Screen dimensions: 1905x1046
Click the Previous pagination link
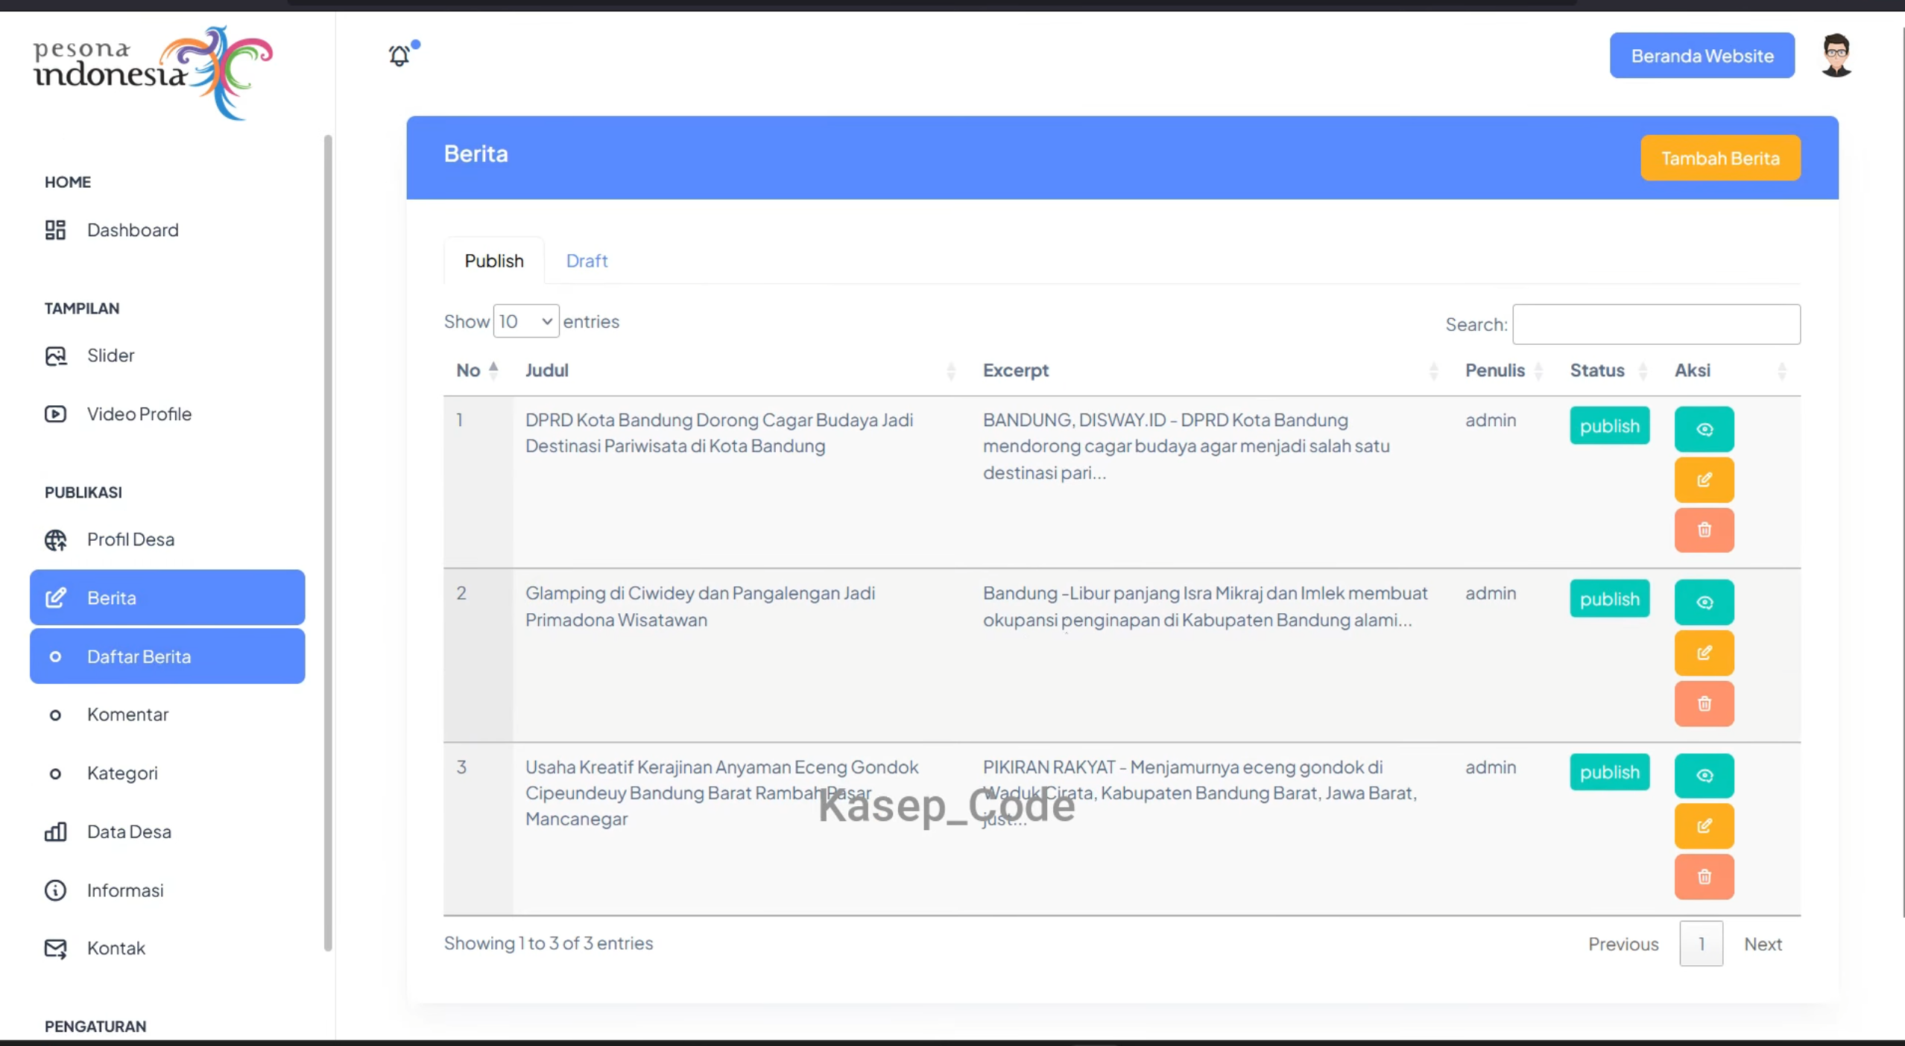1623,944
